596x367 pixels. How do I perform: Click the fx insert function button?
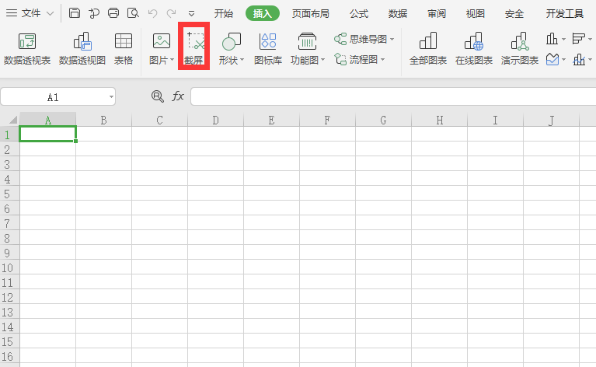click(178, 96)
